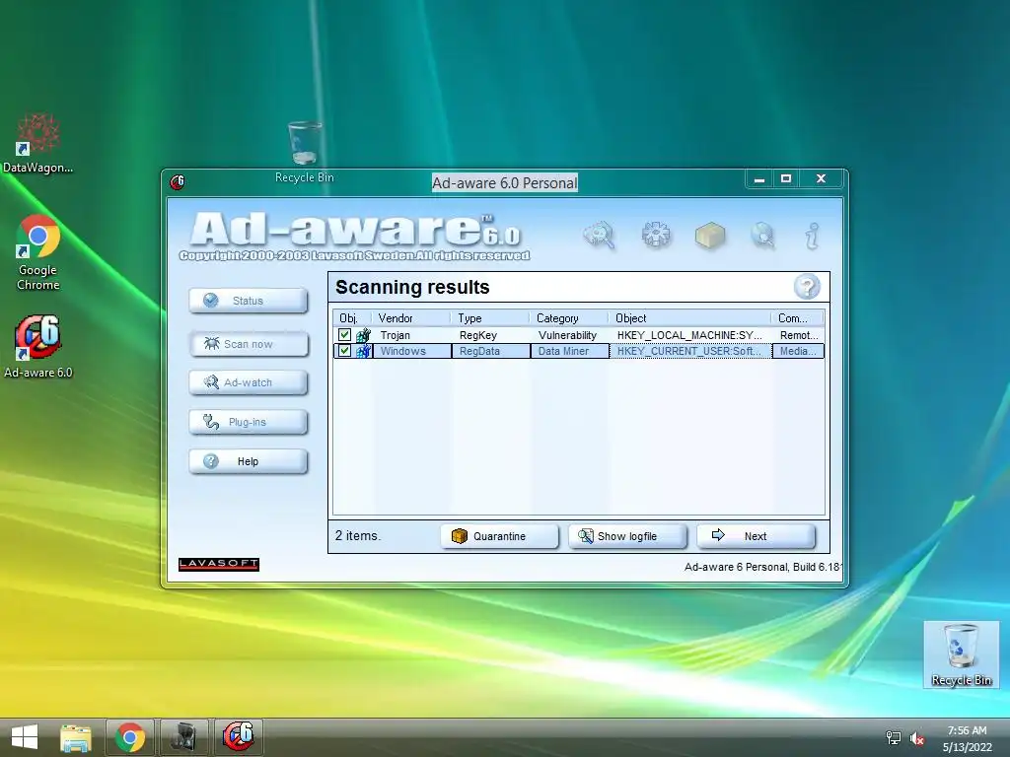Sort by the Com... column header

click(797, 318)
